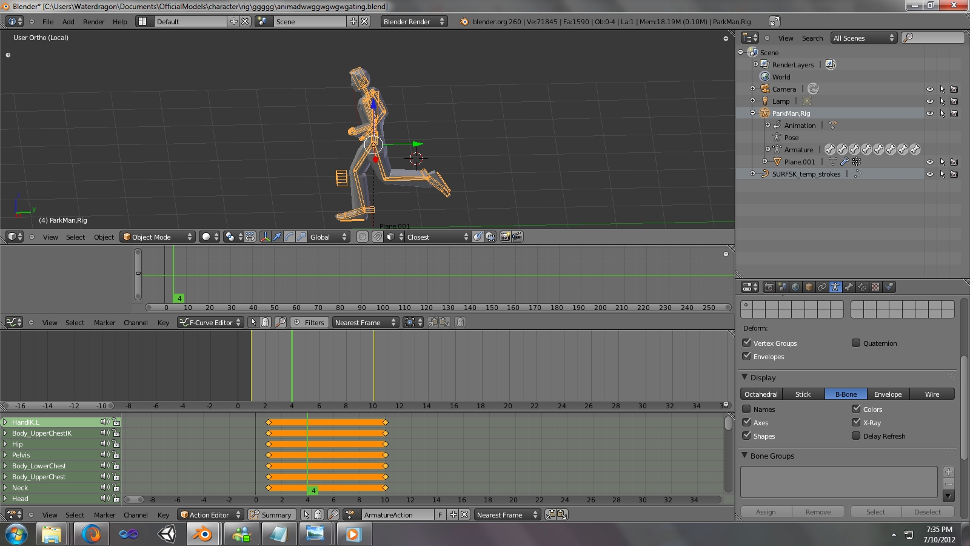
Task: Open the Add menu
Action: click(69, 21)
